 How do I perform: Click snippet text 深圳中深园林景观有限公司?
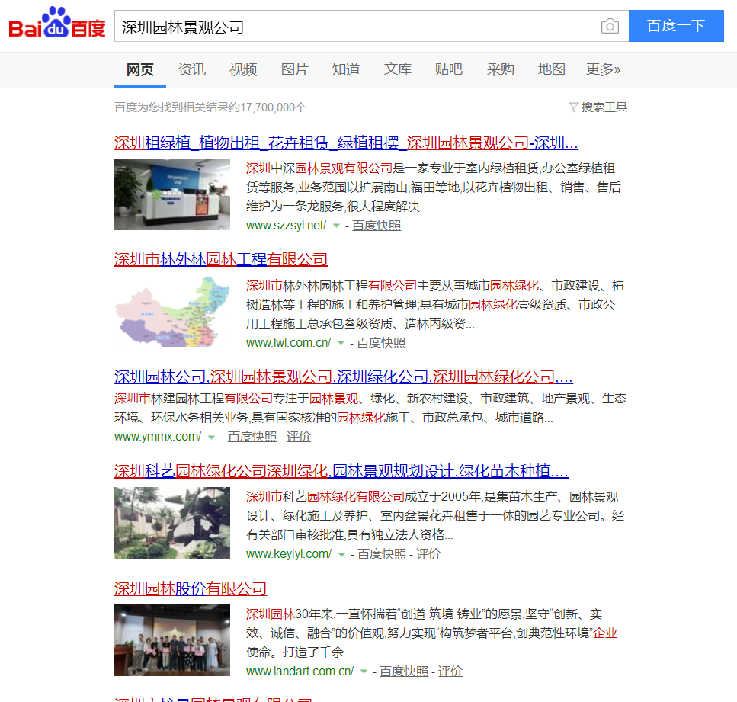tap(319, 168)
